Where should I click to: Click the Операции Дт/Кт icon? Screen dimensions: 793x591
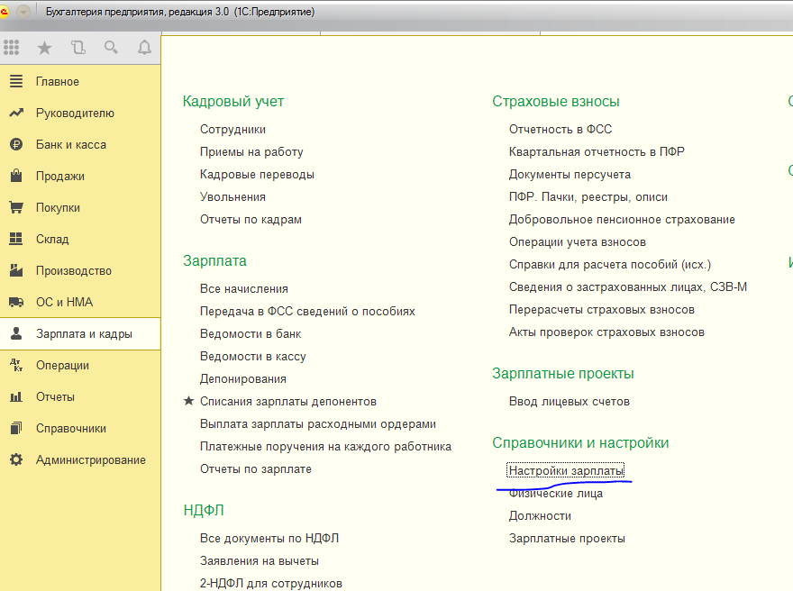[x=16, y=365]
